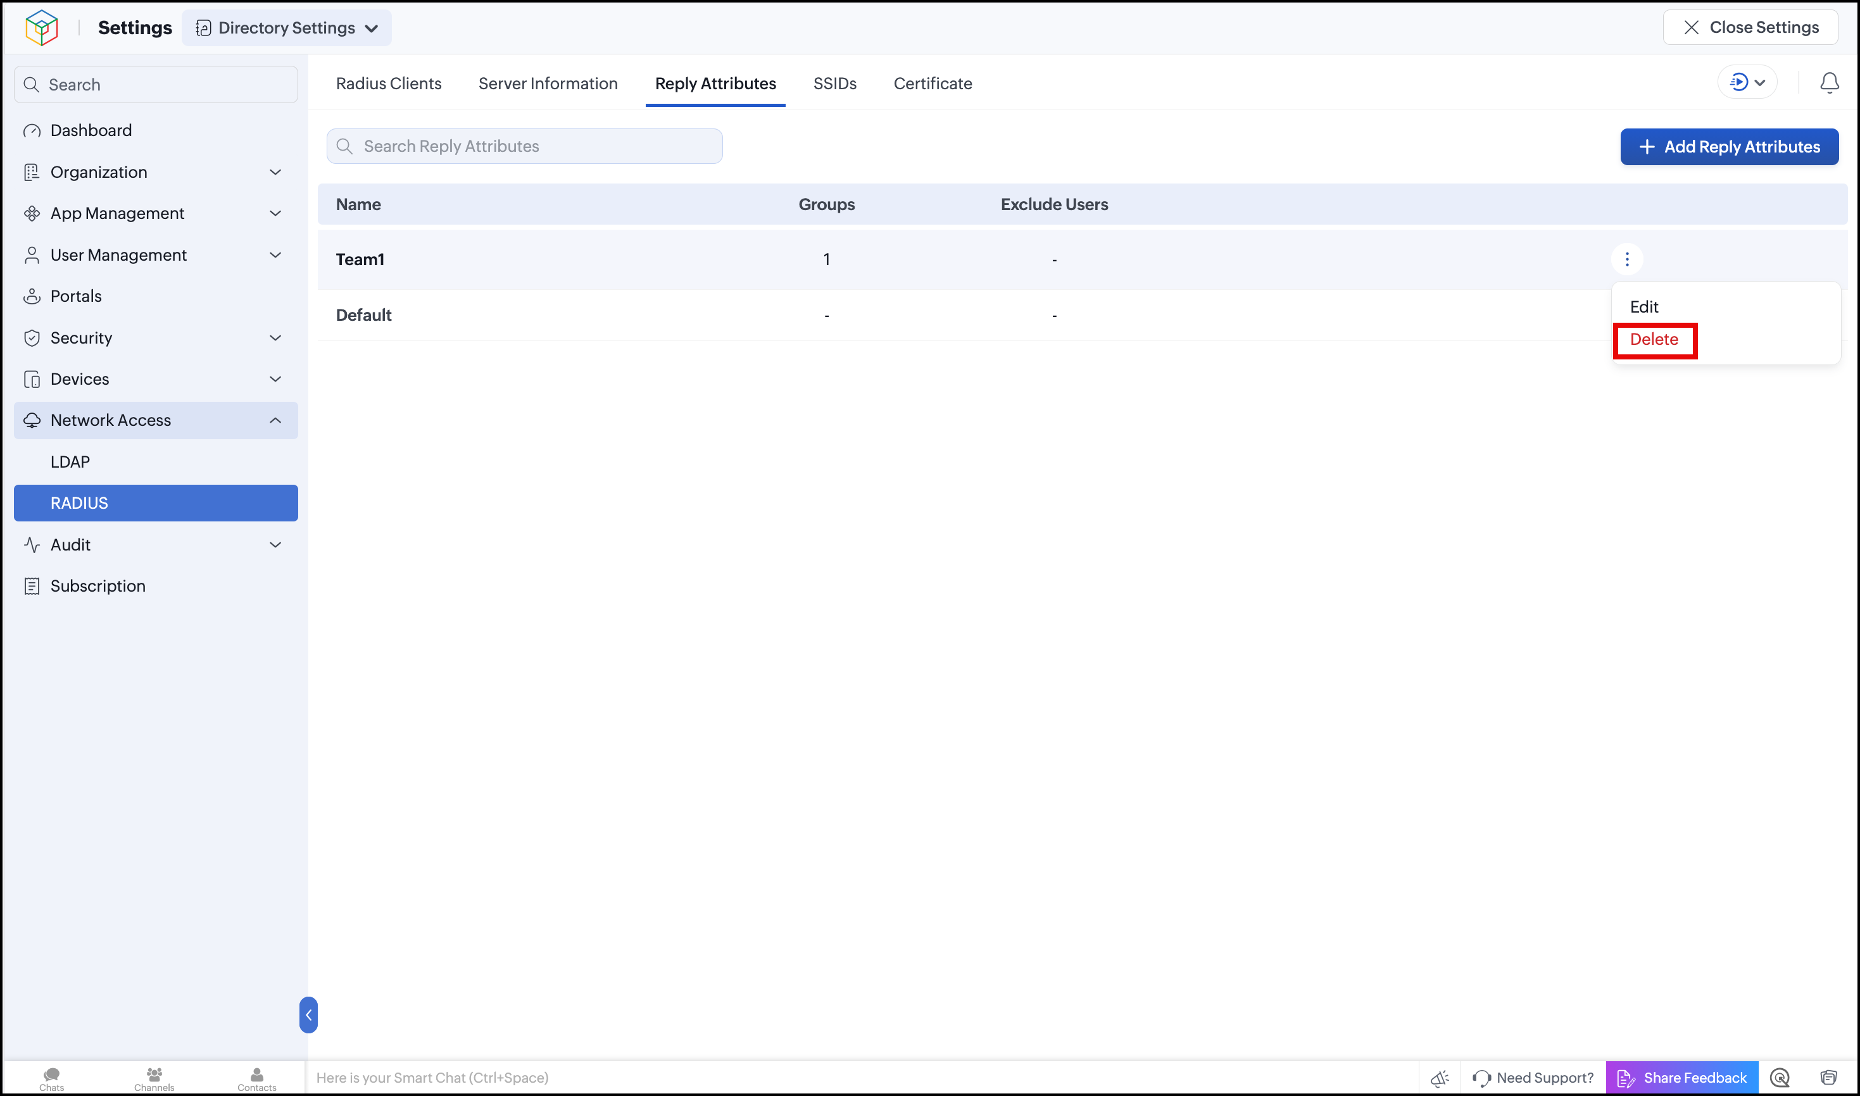
Task: Click the Smart Chat input bar
Action: (861, 1078)
